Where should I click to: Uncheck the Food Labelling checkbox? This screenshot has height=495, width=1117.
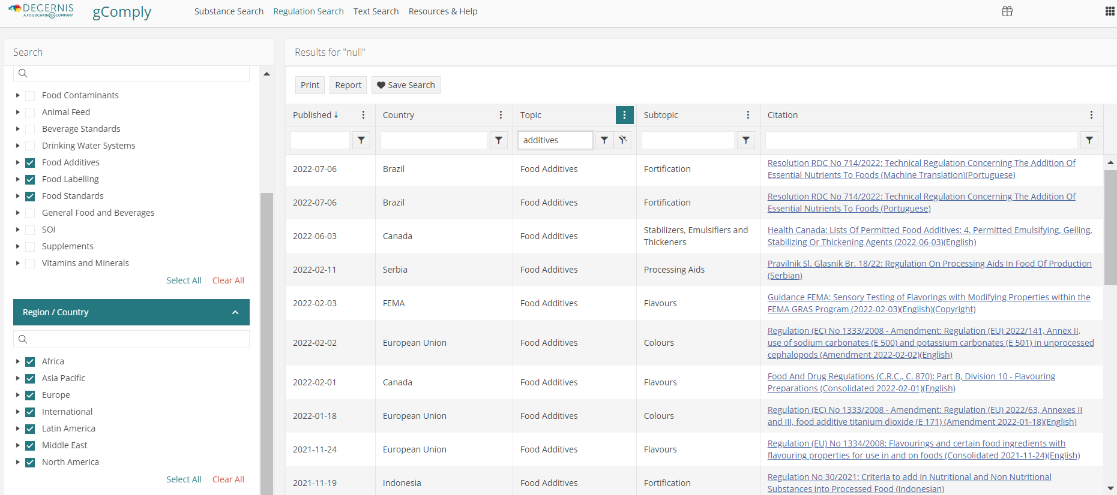pyautogui.click(x=30, y=180)
